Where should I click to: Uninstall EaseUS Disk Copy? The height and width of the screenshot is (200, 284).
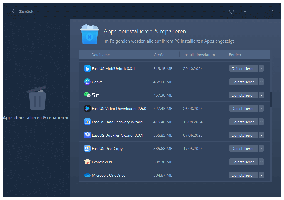pos(243,149)
